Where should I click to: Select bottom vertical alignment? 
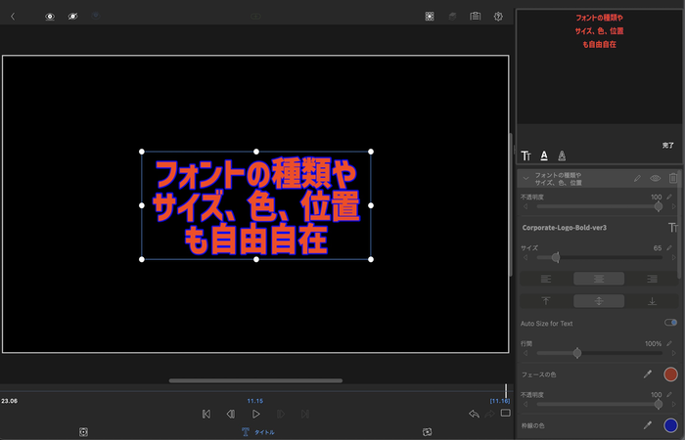click(x=652, y=301)
